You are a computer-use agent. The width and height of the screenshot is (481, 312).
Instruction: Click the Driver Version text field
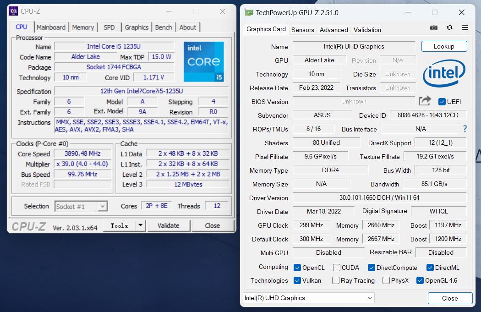pos(379,198)
